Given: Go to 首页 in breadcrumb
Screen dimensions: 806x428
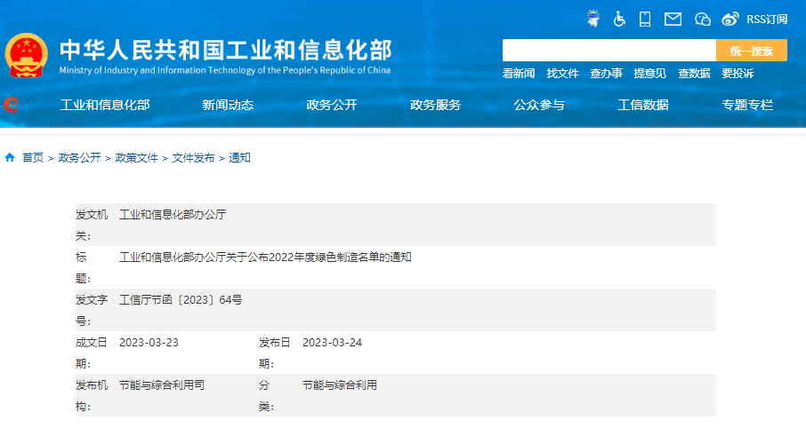Looking at the screenshot, I should point(33,157).
